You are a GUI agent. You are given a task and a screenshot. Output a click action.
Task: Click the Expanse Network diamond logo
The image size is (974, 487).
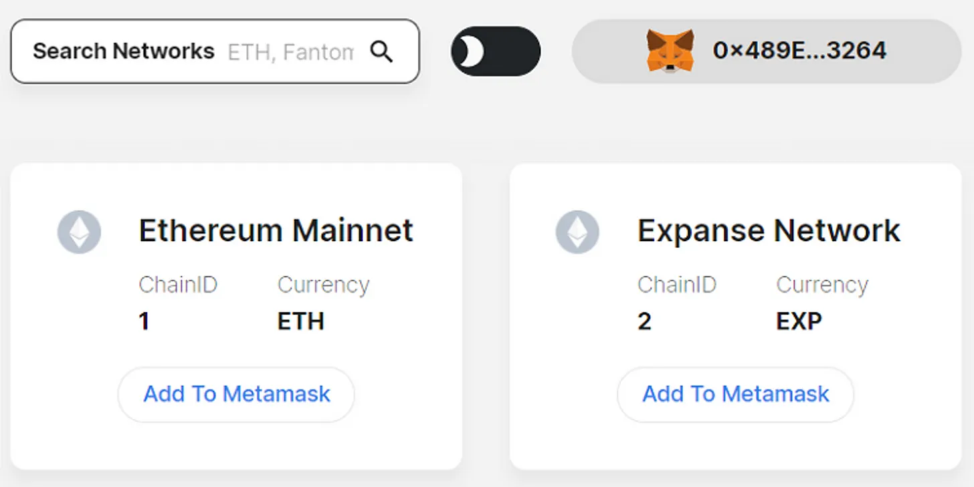577,232
